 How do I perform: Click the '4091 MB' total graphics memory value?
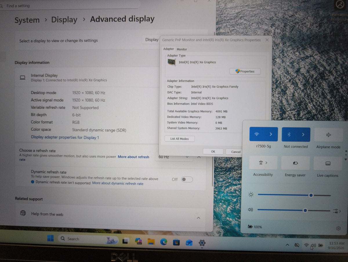coord(221,111)
